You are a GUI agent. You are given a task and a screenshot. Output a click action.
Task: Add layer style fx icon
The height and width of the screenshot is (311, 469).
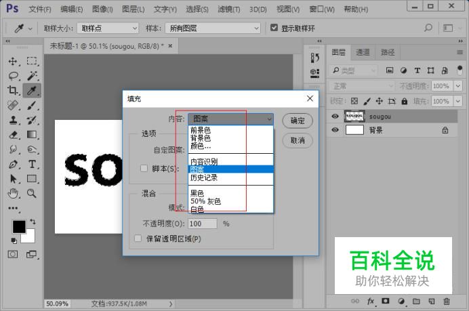[x=371, y=301]
